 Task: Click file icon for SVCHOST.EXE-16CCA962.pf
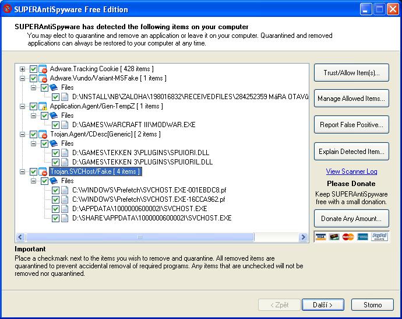click(x=65, y=199)
